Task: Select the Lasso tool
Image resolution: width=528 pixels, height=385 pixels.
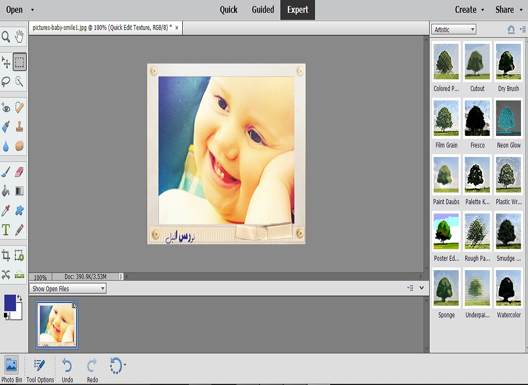Action: point(6,82)
